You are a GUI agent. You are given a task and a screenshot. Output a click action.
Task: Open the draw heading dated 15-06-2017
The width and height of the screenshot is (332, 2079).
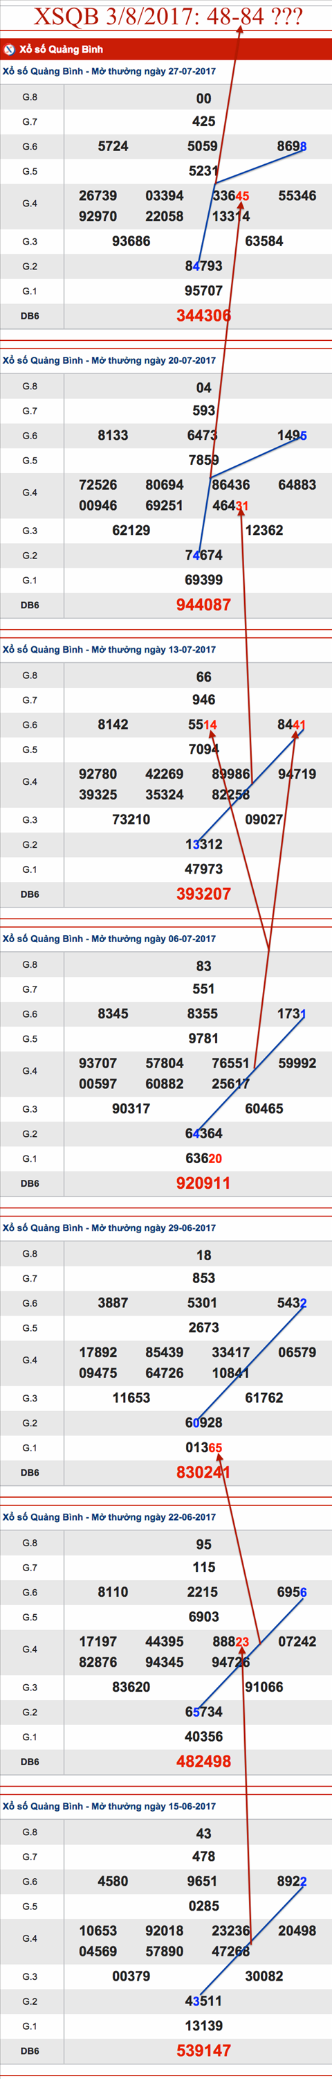[x=109, y=1806]
